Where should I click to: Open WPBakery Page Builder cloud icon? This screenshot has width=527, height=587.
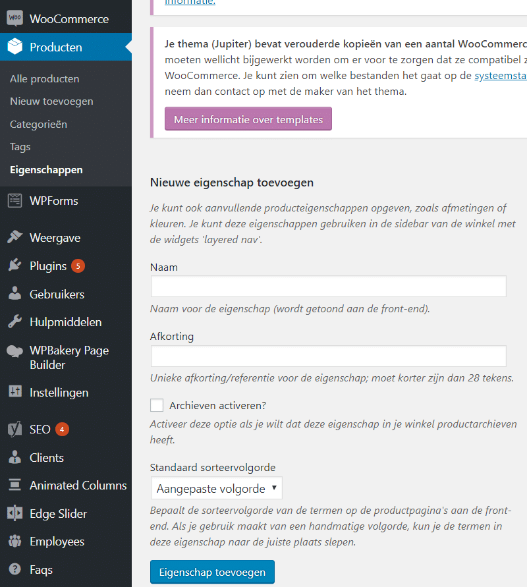[x=15, y=350]
